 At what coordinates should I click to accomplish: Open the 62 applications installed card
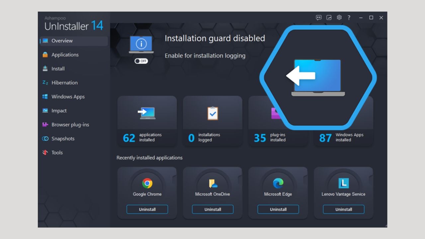[x=147, y=121]
